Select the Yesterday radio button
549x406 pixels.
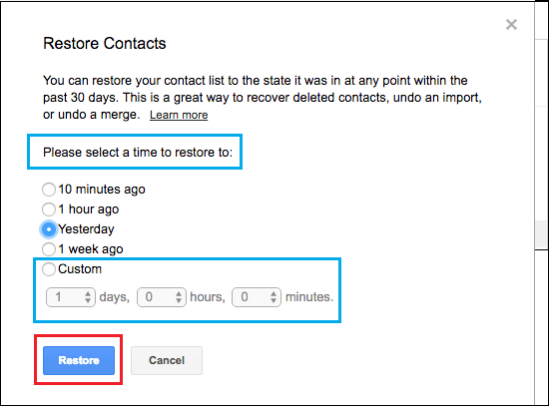coord(49,229)
